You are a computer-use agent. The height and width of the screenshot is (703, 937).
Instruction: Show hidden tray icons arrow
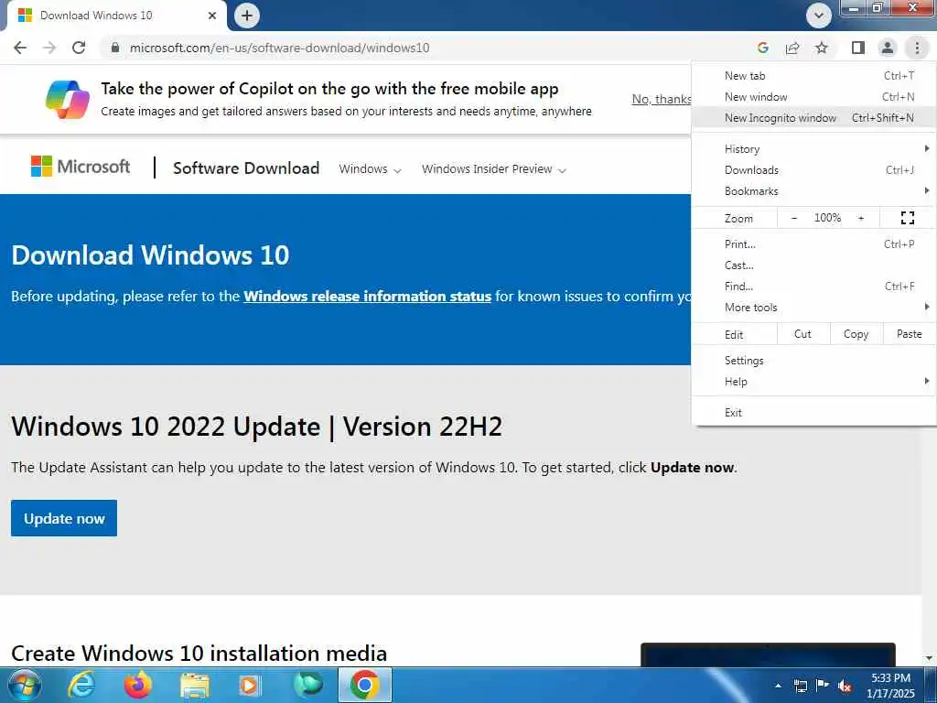pos(778,686)
